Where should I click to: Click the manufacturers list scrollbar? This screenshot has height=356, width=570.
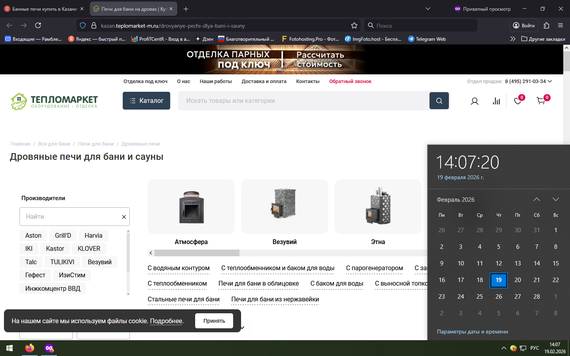(128, 252)
